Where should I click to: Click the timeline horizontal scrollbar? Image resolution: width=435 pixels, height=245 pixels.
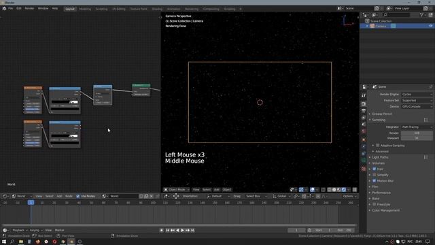[x=179, y=225]
